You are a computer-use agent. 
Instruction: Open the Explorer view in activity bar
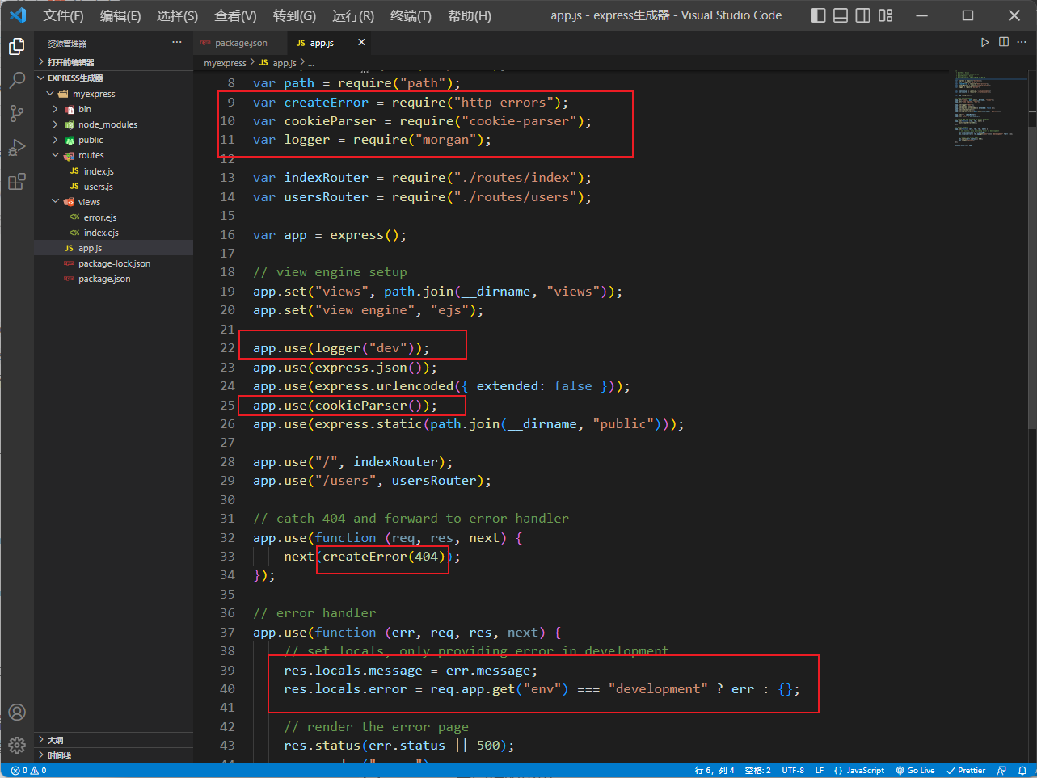click(x=16, y=47)
